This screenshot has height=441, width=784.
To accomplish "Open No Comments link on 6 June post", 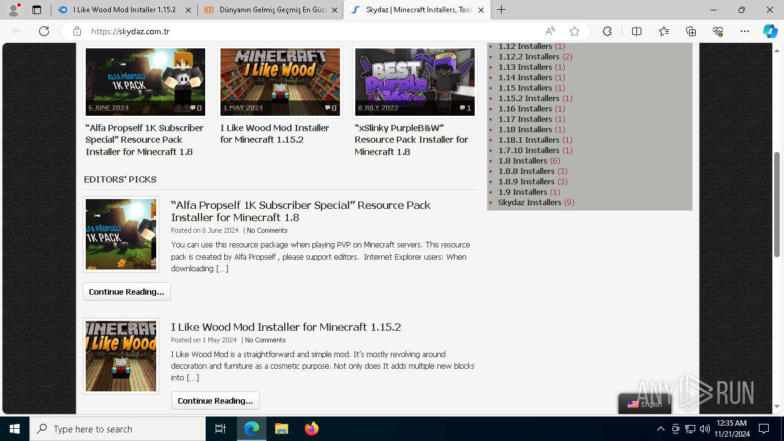I will [x=267, y=230].
